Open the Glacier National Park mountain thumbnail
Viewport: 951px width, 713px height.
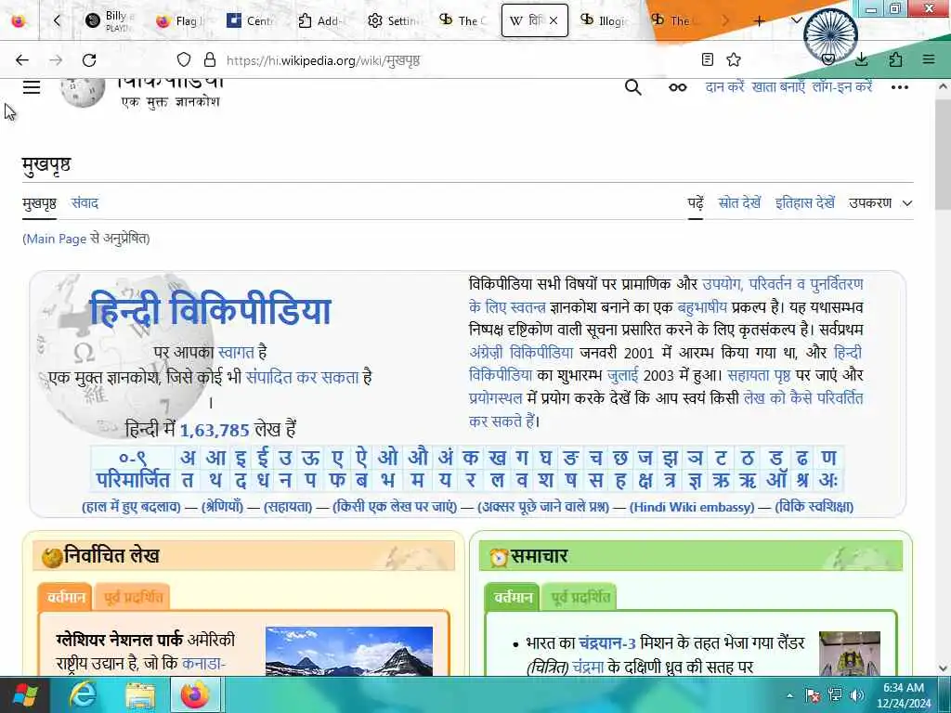click(x=349, y=651)
